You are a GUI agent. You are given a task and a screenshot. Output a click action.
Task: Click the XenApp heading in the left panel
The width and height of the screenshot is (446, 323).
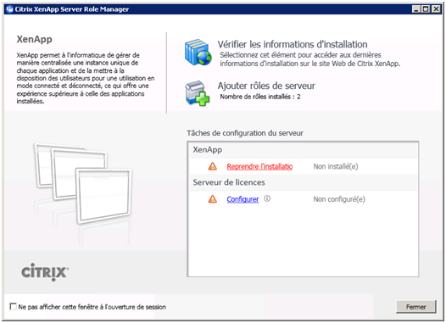pos(34,39)
